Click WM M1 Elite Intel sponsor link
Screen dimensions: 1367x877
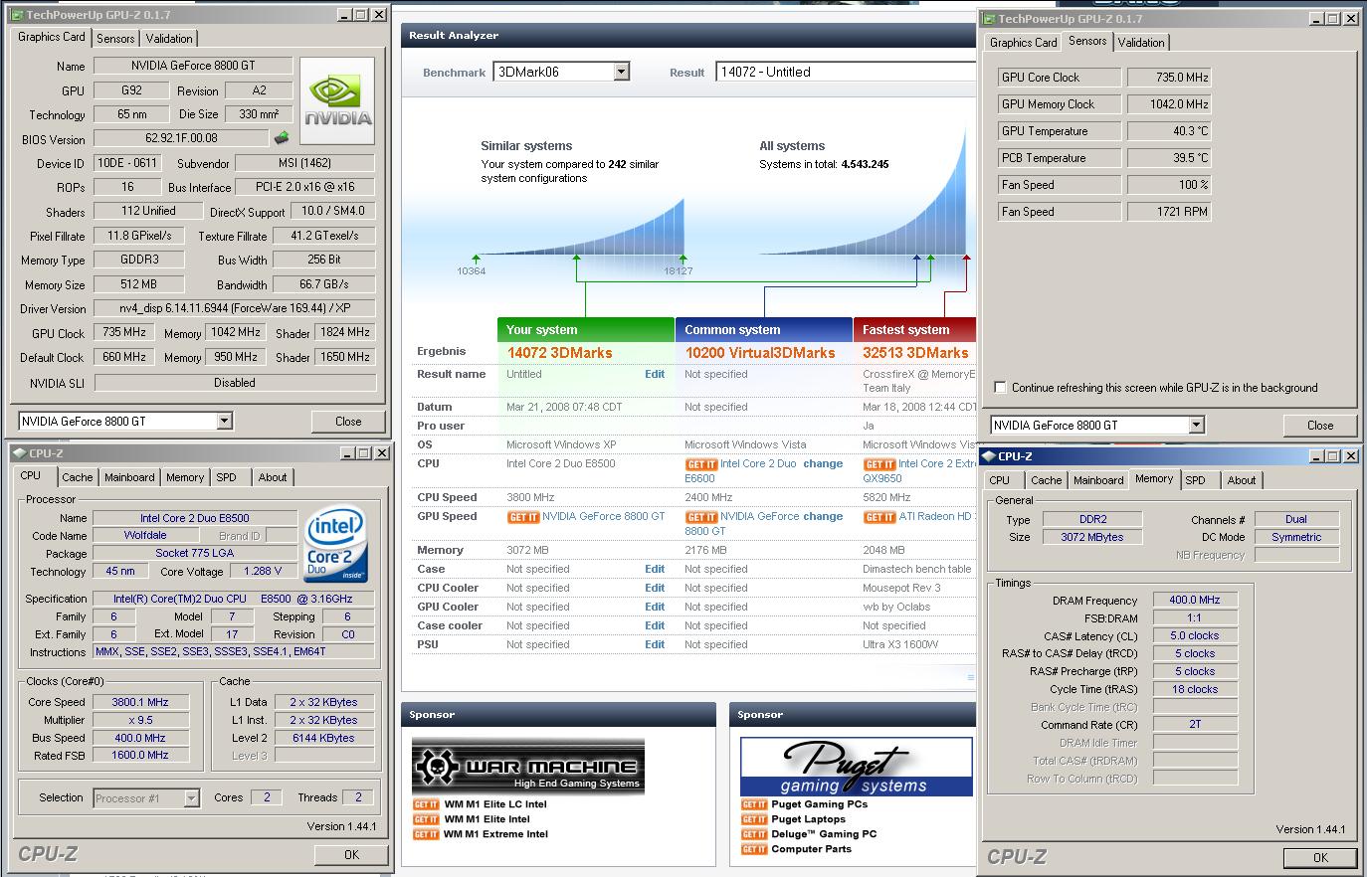487,819
